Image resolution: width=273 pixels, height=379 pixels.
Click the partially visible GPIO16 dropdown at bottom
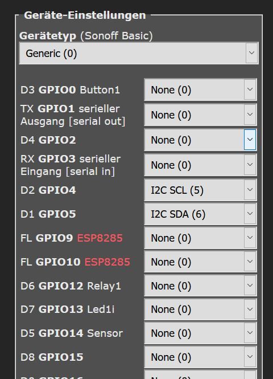(200, 374)
